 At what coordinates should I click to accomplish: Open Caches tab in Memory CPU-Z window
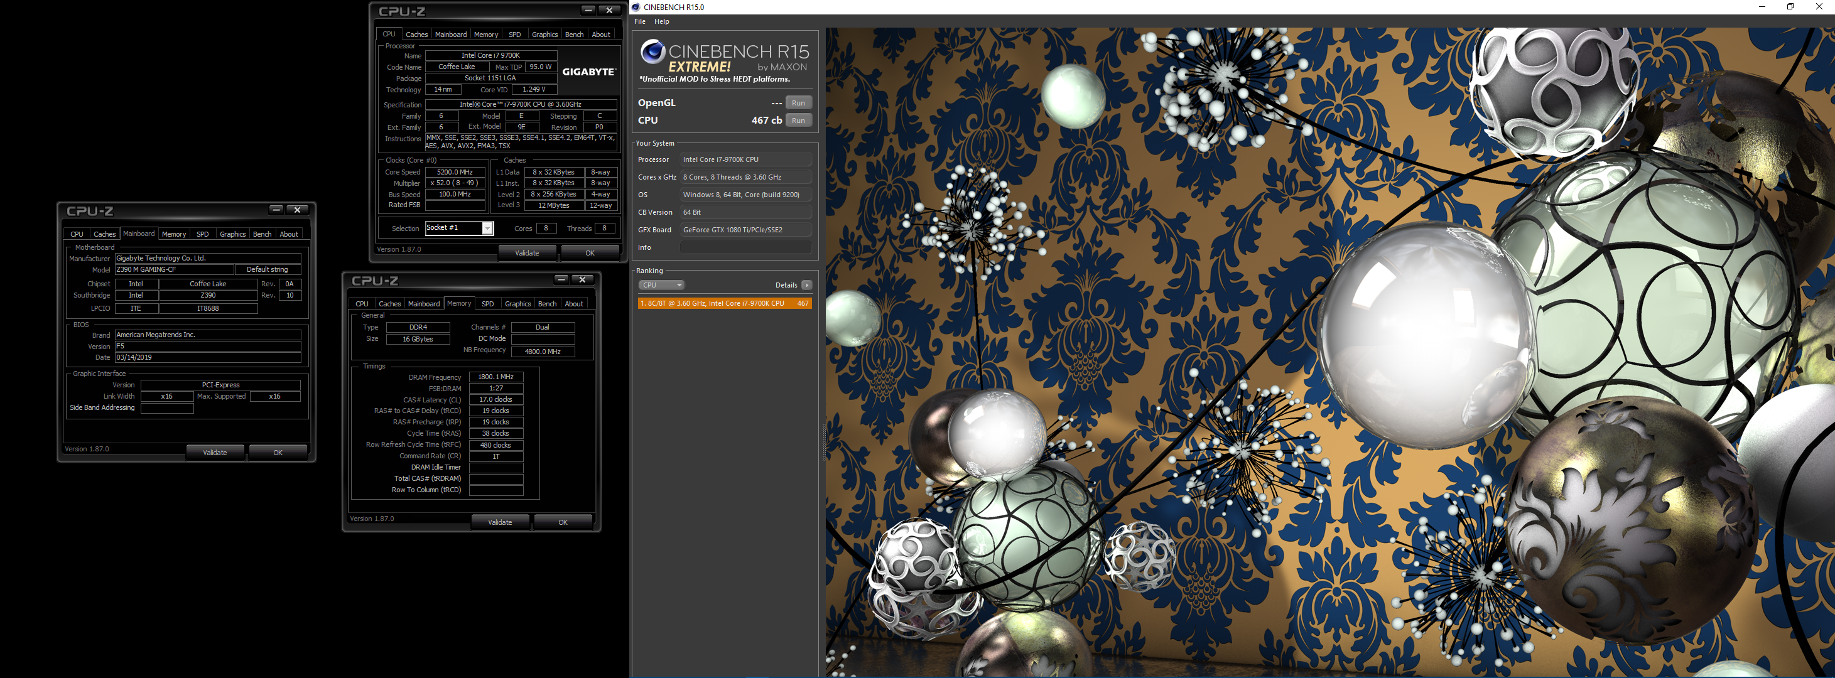tap(389, 303)
